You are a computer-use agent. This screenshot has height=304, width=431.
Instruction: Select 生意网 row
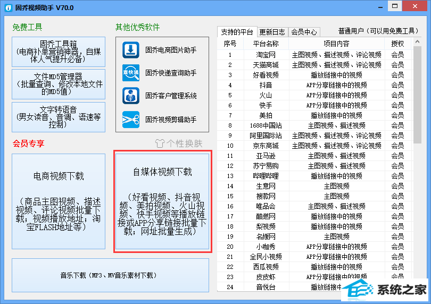point(315,186)
